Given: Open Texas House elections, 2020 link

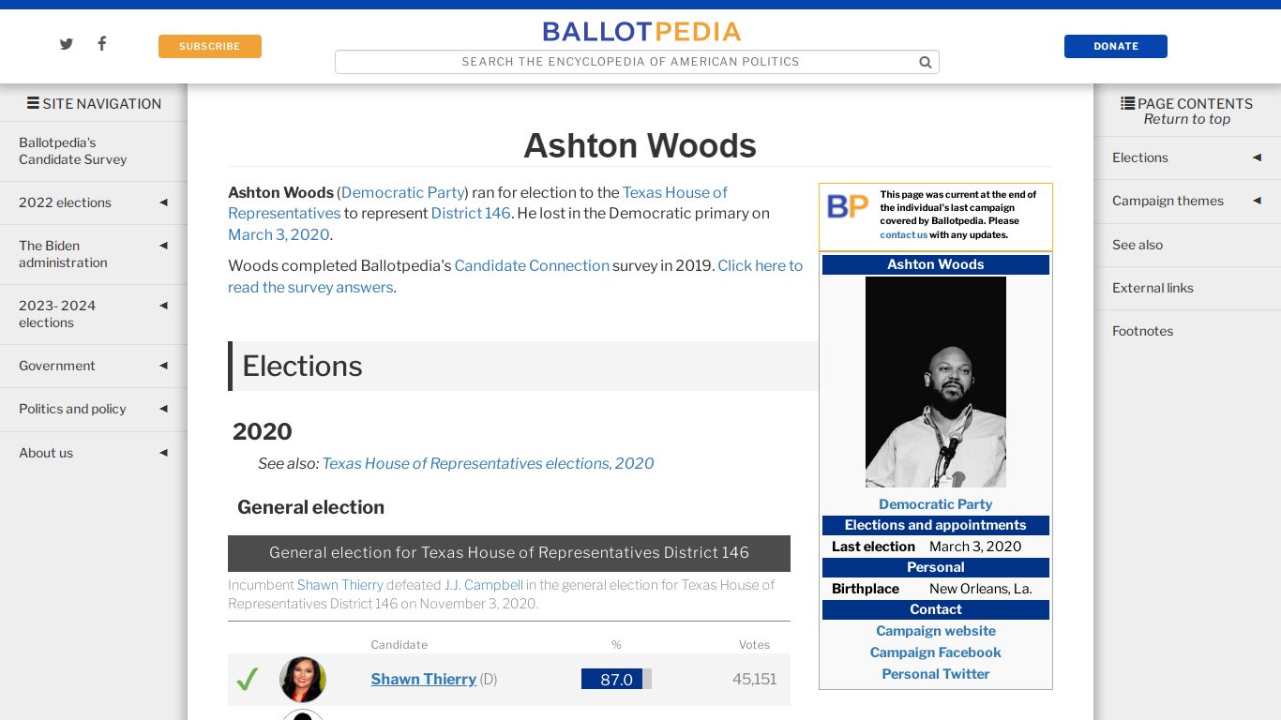Looking at the screenshot, I should [488, 463].
